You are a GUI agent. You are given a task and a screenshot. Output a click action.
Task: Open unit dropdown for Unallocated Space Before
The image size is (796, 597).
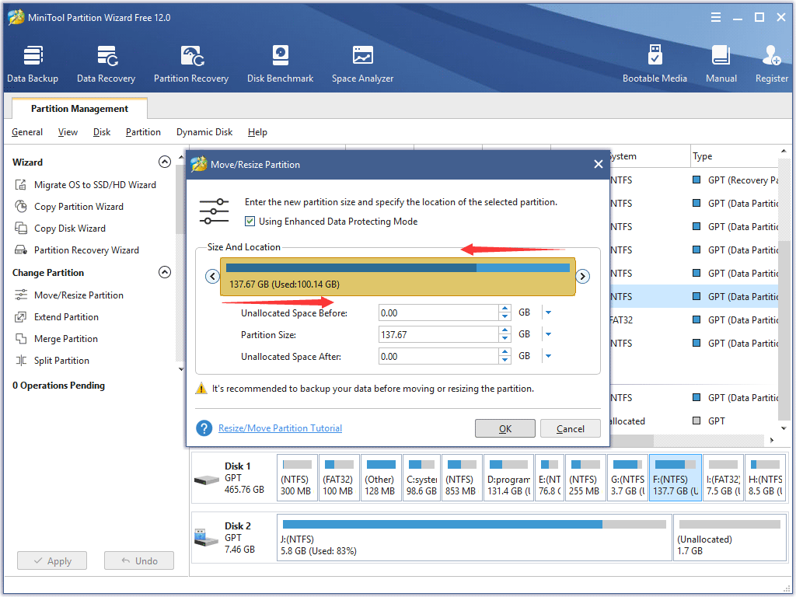548,312
